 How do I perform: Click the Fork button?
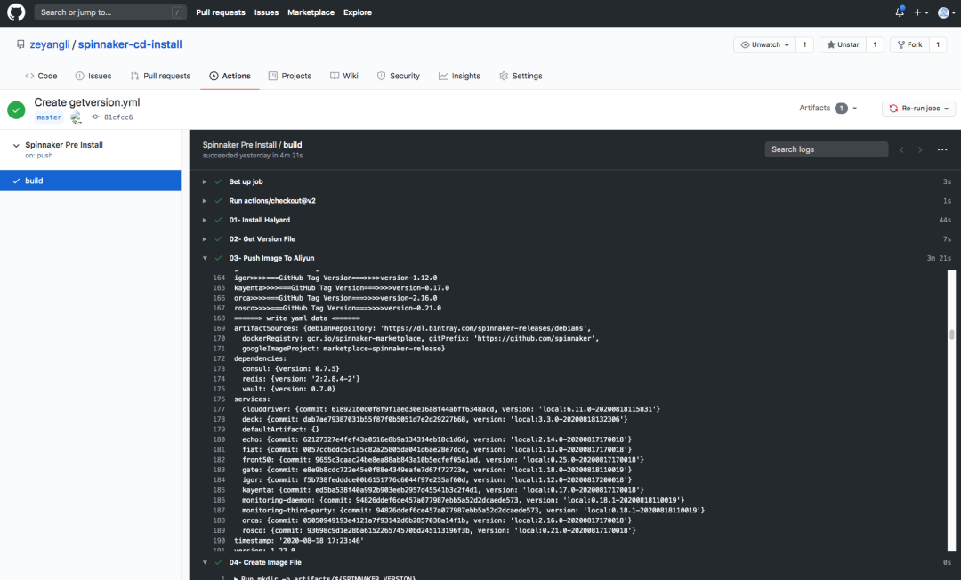(909, 44)
